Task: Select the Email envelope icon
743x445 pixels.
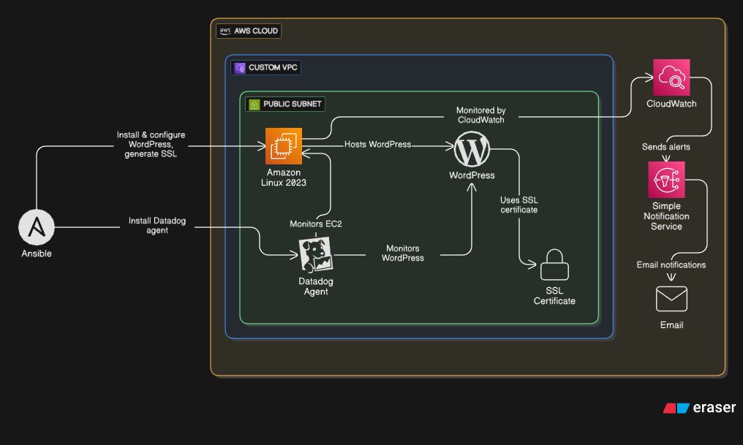Action: coord(671,299)
